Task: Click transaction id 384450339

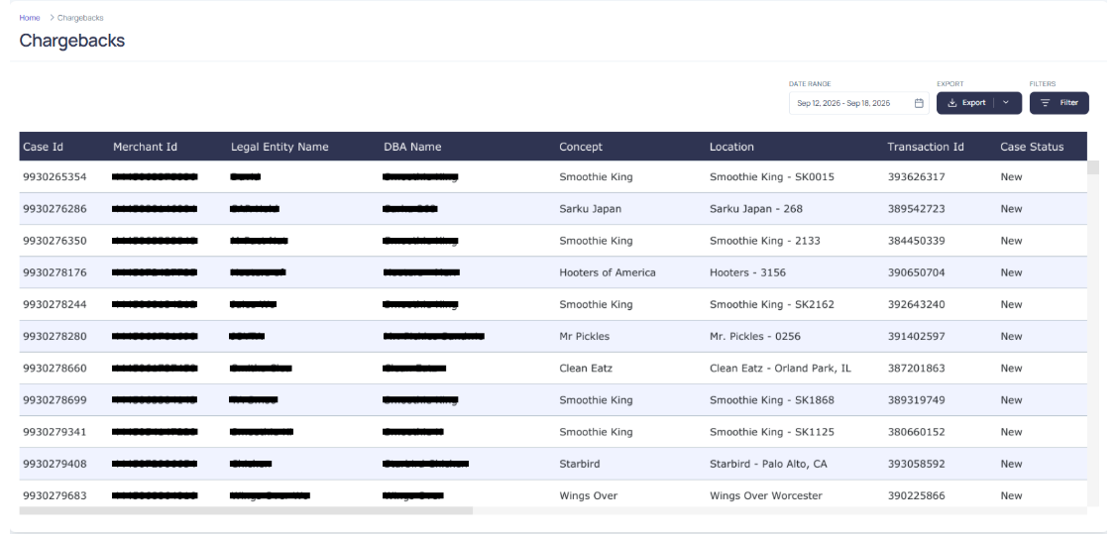Action: pos(916,242)
